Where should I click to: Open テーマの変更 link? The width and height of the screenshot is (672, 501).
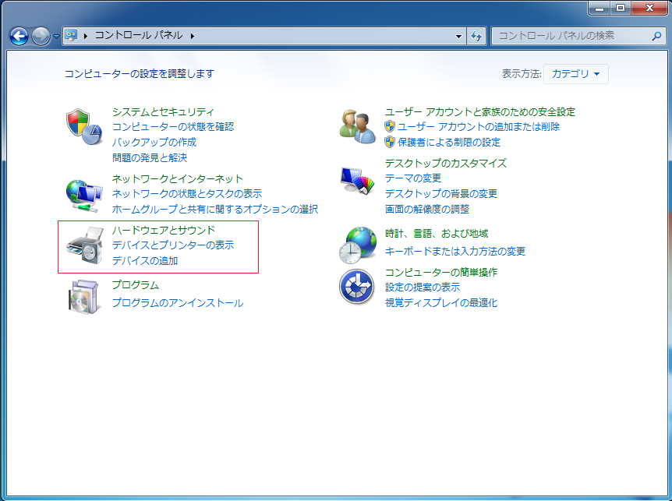(413, 178)
